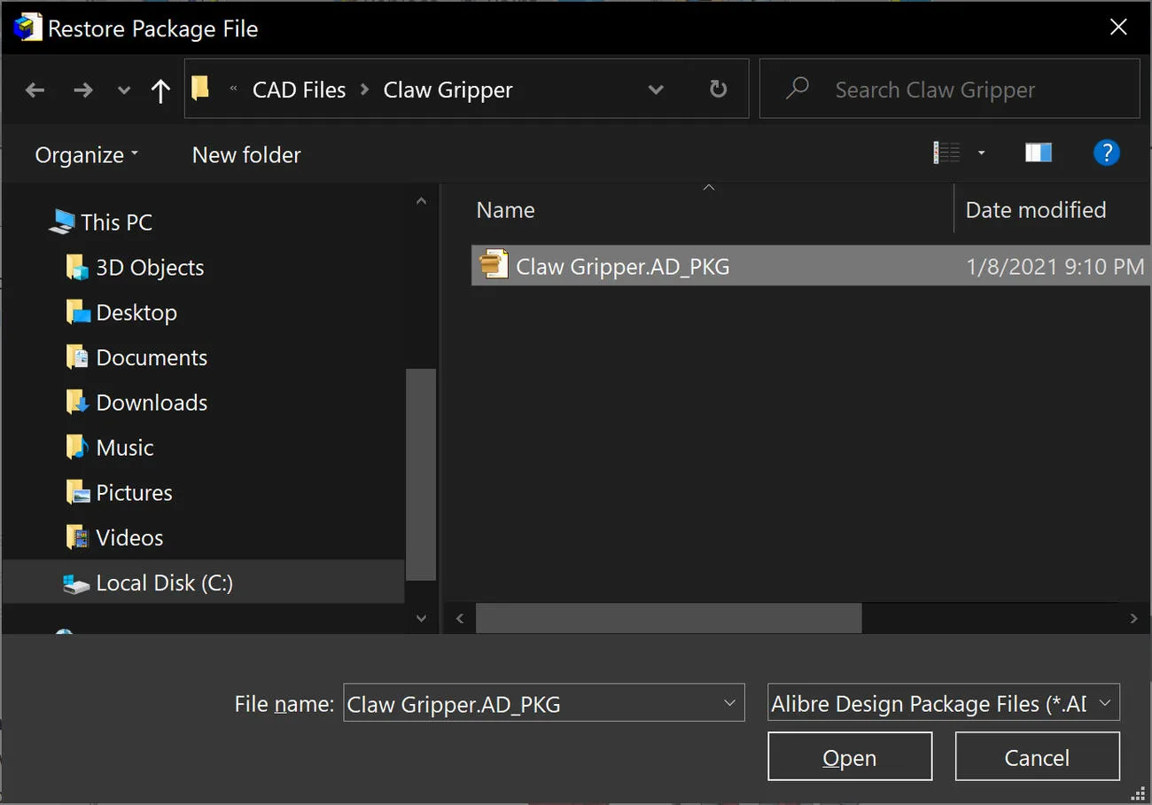
Task: Open the view options dropdown arrow
Action: [x=981, y=153]
